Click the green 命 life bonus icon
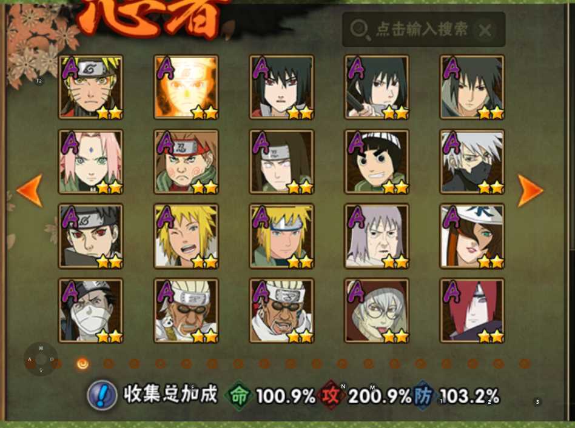 (240, 395)
